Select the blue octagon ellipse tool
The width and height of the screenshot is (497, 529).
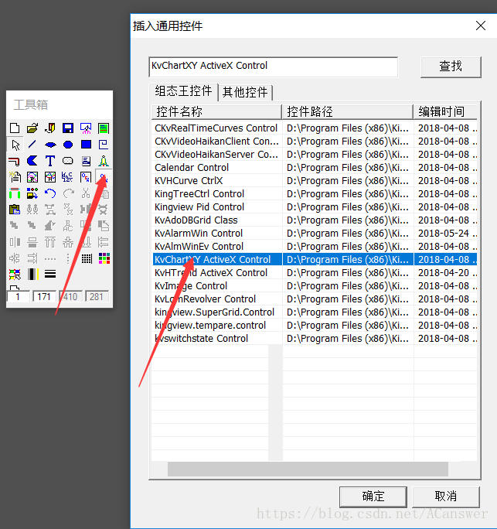click(x=68, y=145)
